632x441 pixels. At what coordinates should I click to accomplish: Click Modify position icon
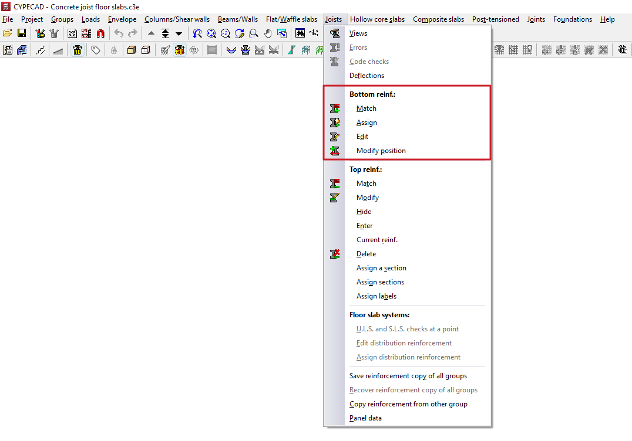[335, 151]
